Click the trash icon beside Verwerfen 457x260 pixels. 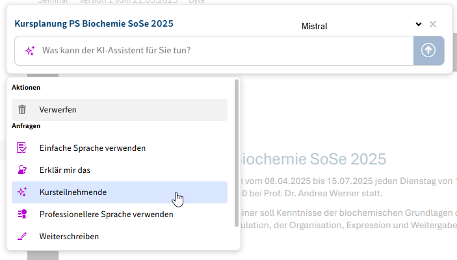click(22, 110)
